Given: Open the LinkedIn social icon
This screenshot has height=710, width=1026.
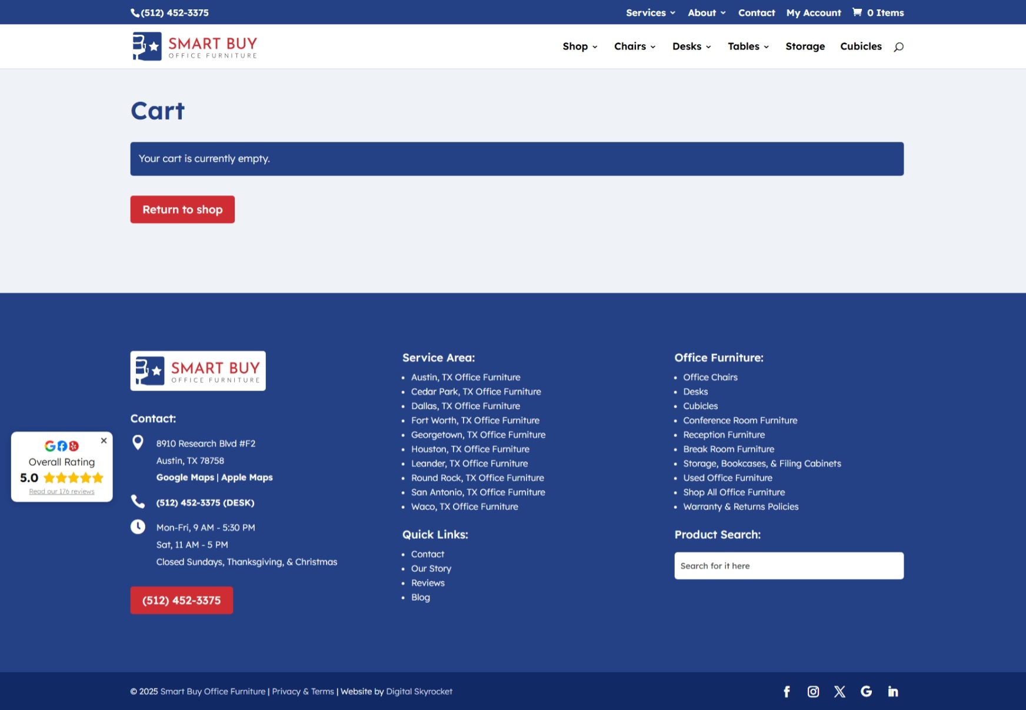Looking at the screenshot, I should point(893,692).
